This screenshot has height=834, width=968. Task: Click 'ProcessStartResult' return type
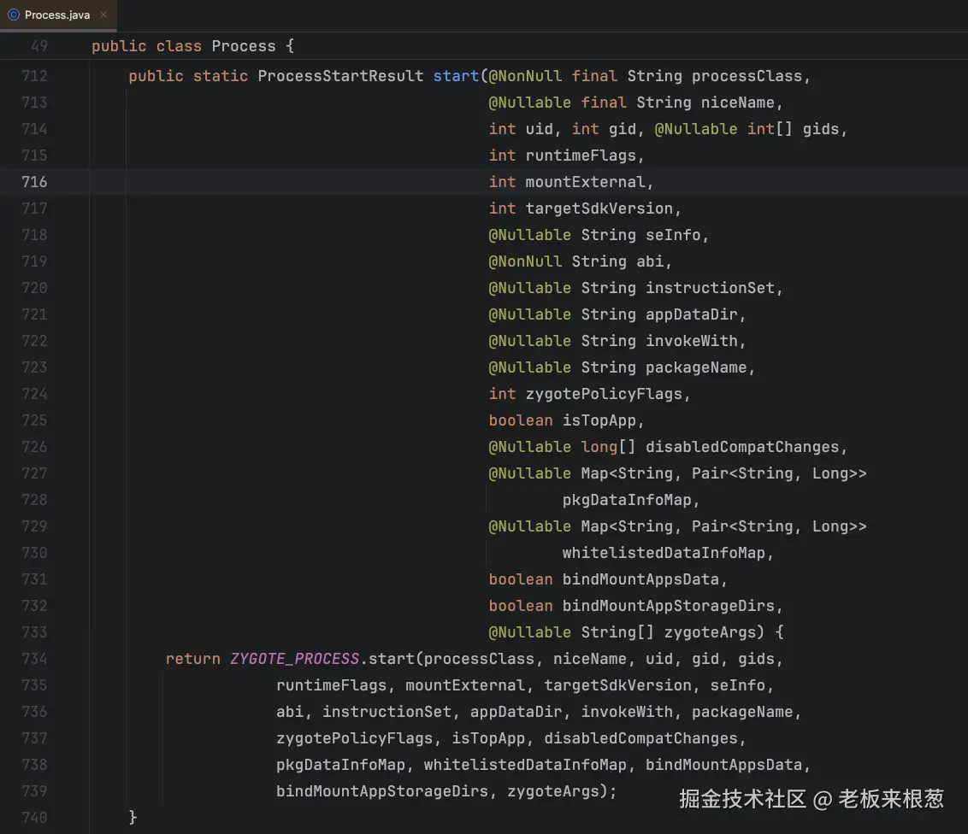[x=341, y=76]
